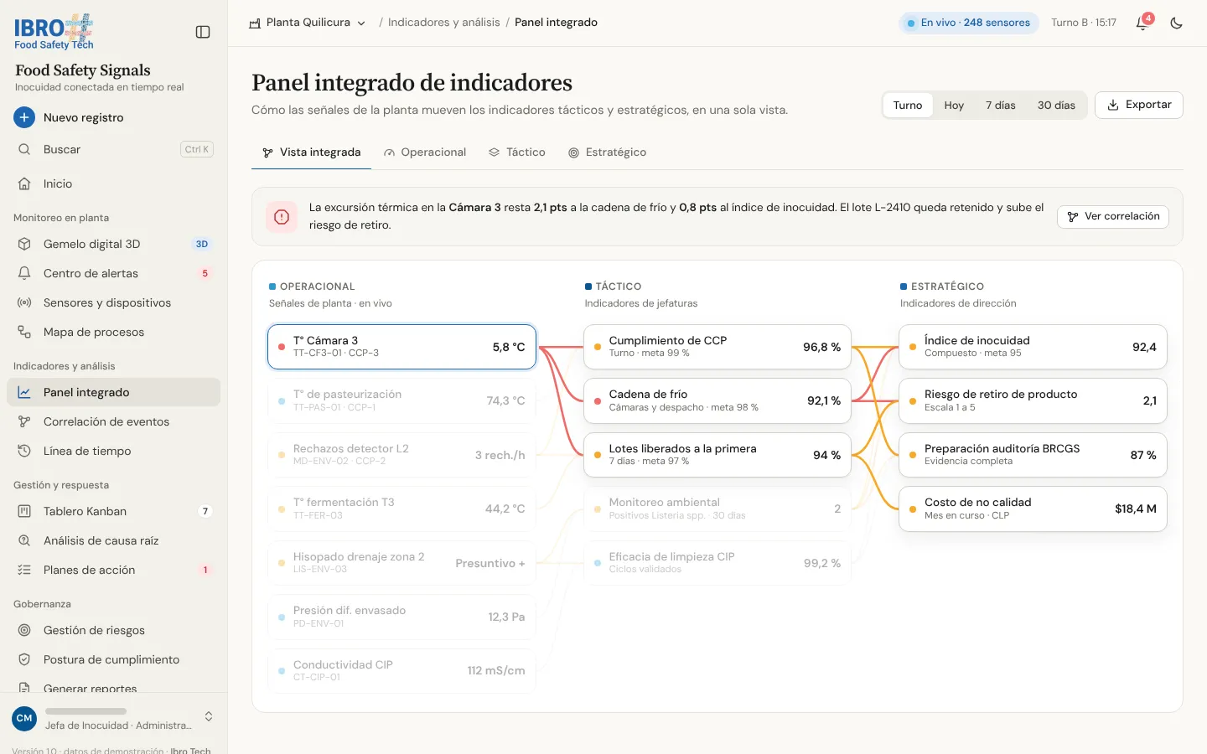Open Postura de cumplimiento
The image size is (1207, 754).
pos(113,659)
